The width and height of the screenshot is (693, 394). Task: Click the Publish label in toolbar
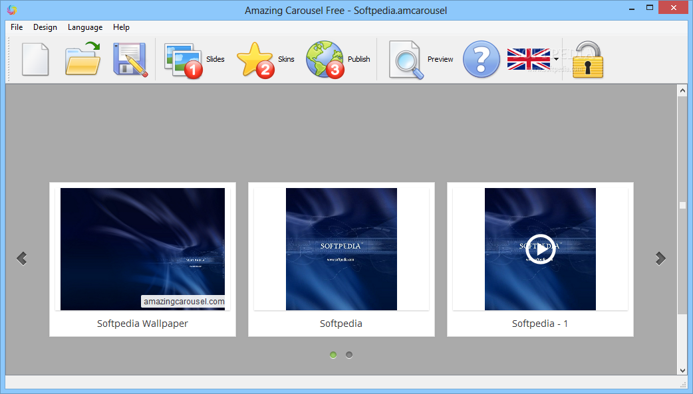point(359,59)
